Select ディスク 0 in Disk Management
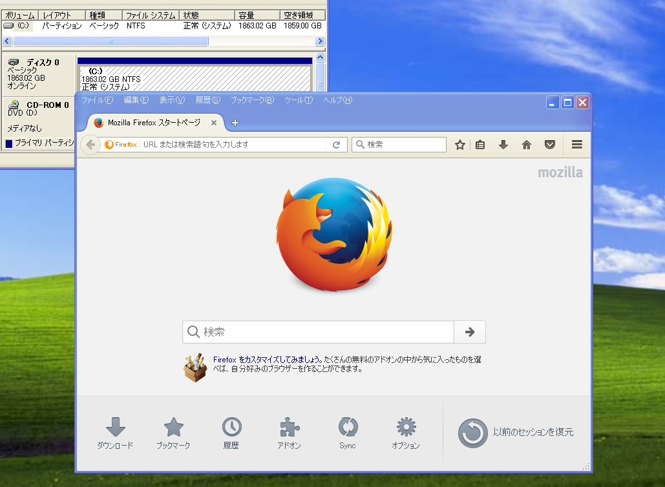The image size is (665, 487). click(x=39, y=74)
